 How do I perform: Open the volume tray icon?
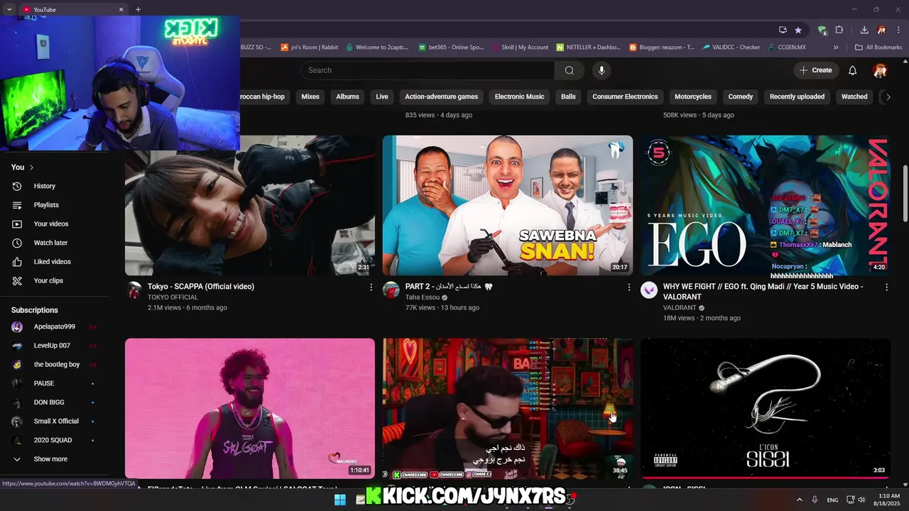point(861,500)
